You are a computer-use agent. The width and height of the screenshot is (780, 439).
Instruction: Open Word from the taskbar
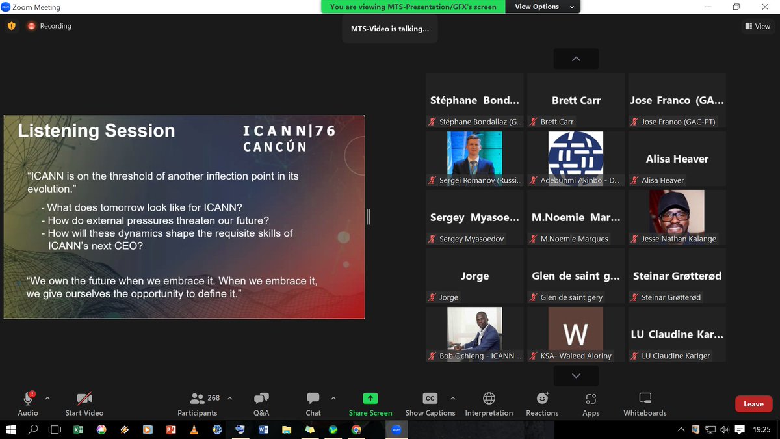[263, 429]
